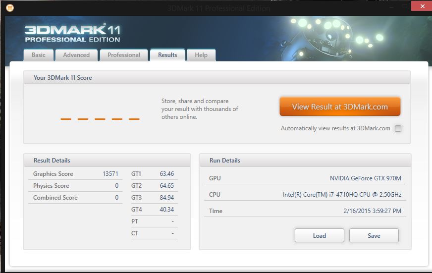The image size is (432, 273).
Task: Click the 3DMark 11 Professional Edition logo
Action: coord(72,33)
